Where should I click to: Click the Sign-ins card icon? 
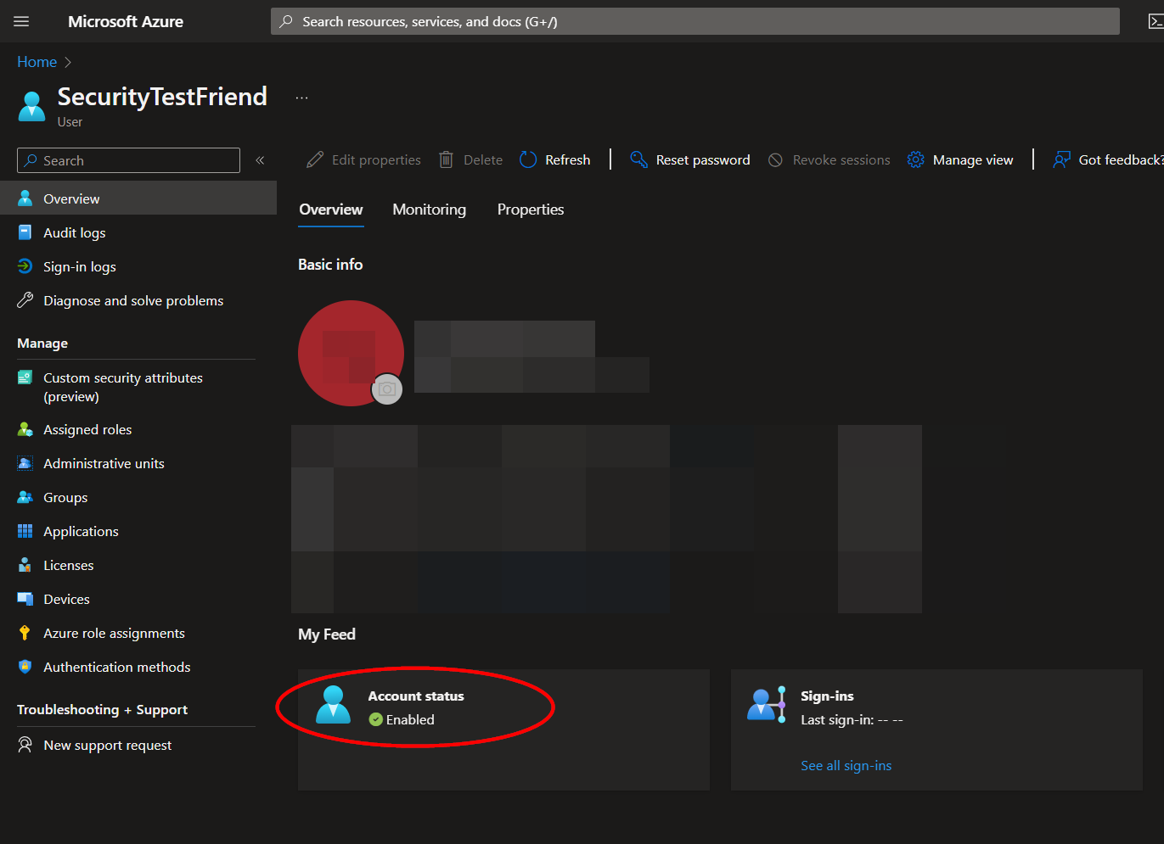coord(767,704)
